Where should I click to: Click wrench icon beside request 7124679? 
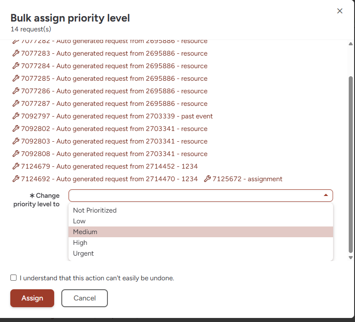tap(15, 166)
